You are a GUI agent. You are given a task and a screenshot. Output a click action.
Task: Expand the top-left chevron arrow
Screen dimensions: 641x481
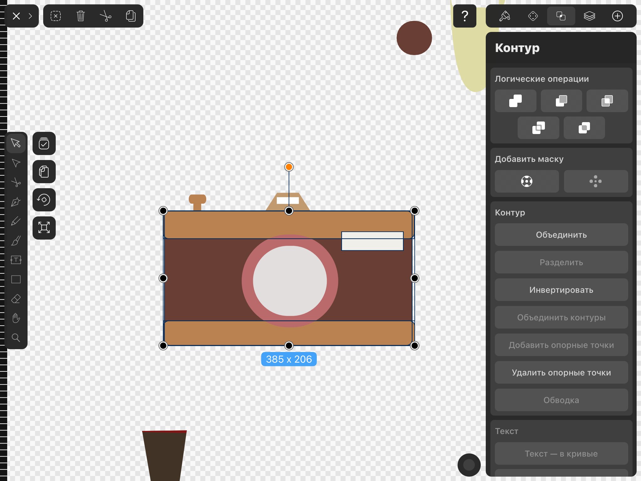[x=30, y=16]
